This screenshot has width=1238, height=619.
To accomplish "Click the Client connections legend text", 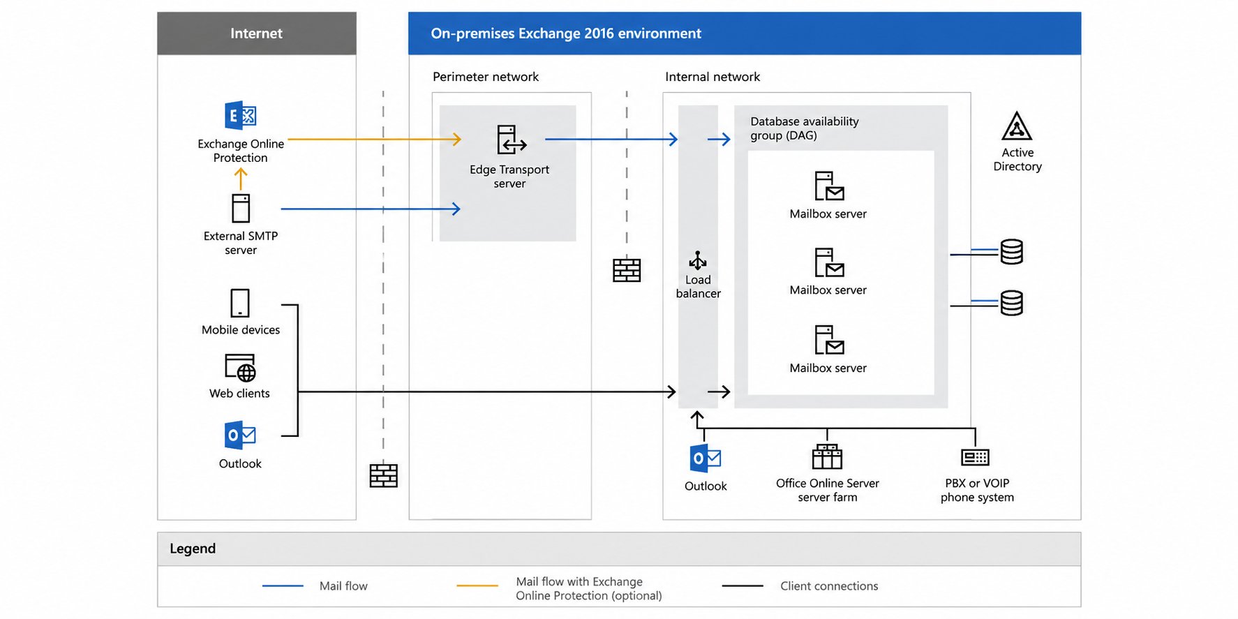I will click(x=829, y=586).
